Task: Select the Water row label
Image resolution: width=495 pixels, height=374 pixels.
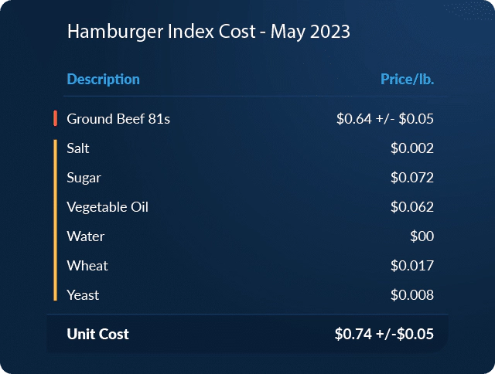Action: [85, 236]
